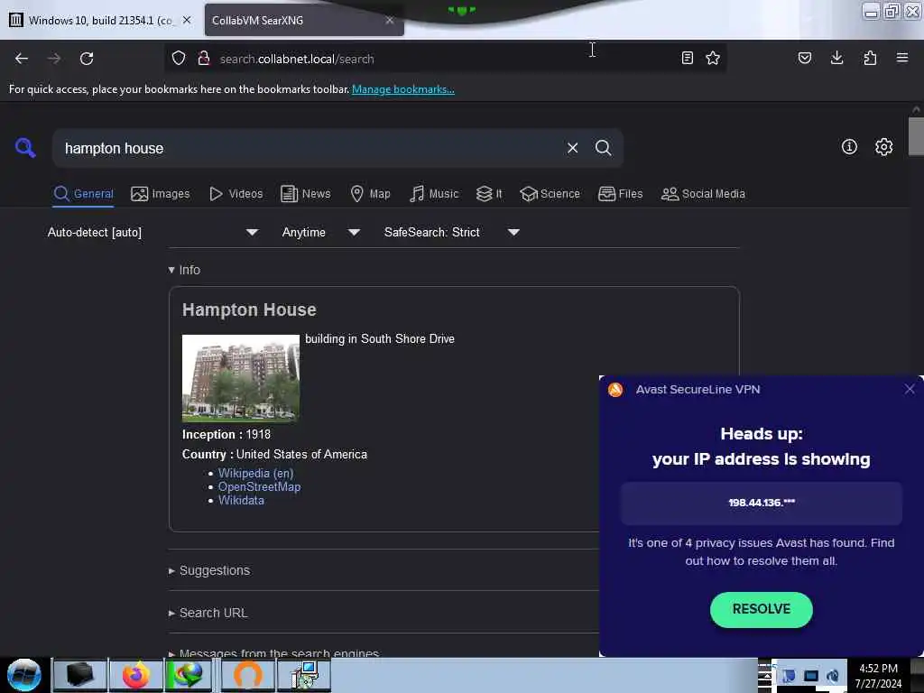Close the CollabVM SearXNG tab
The height and width of the screenshot is (693, 924).
coord(390,20)
